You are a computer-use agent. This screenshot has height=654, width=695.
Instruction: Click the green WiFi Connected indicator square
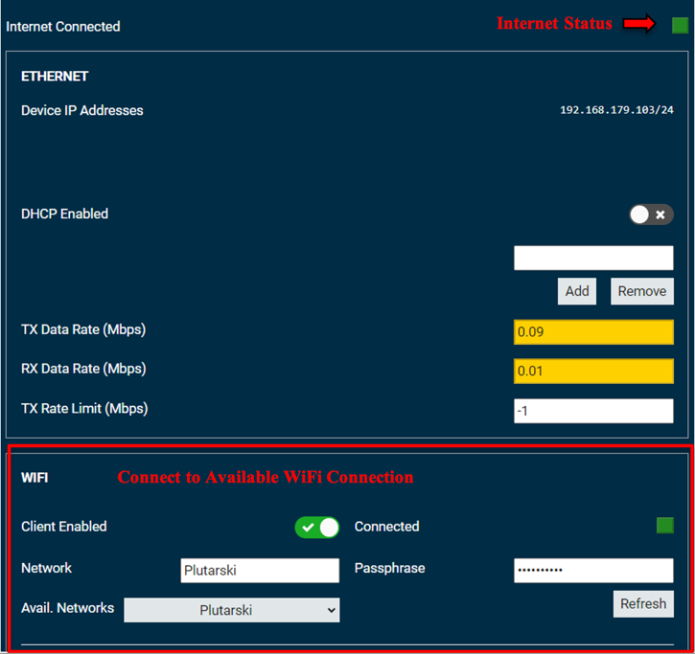(x=664, y=525)
